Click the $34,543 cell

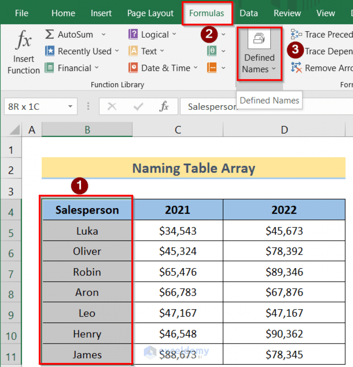tap(178, 231)
